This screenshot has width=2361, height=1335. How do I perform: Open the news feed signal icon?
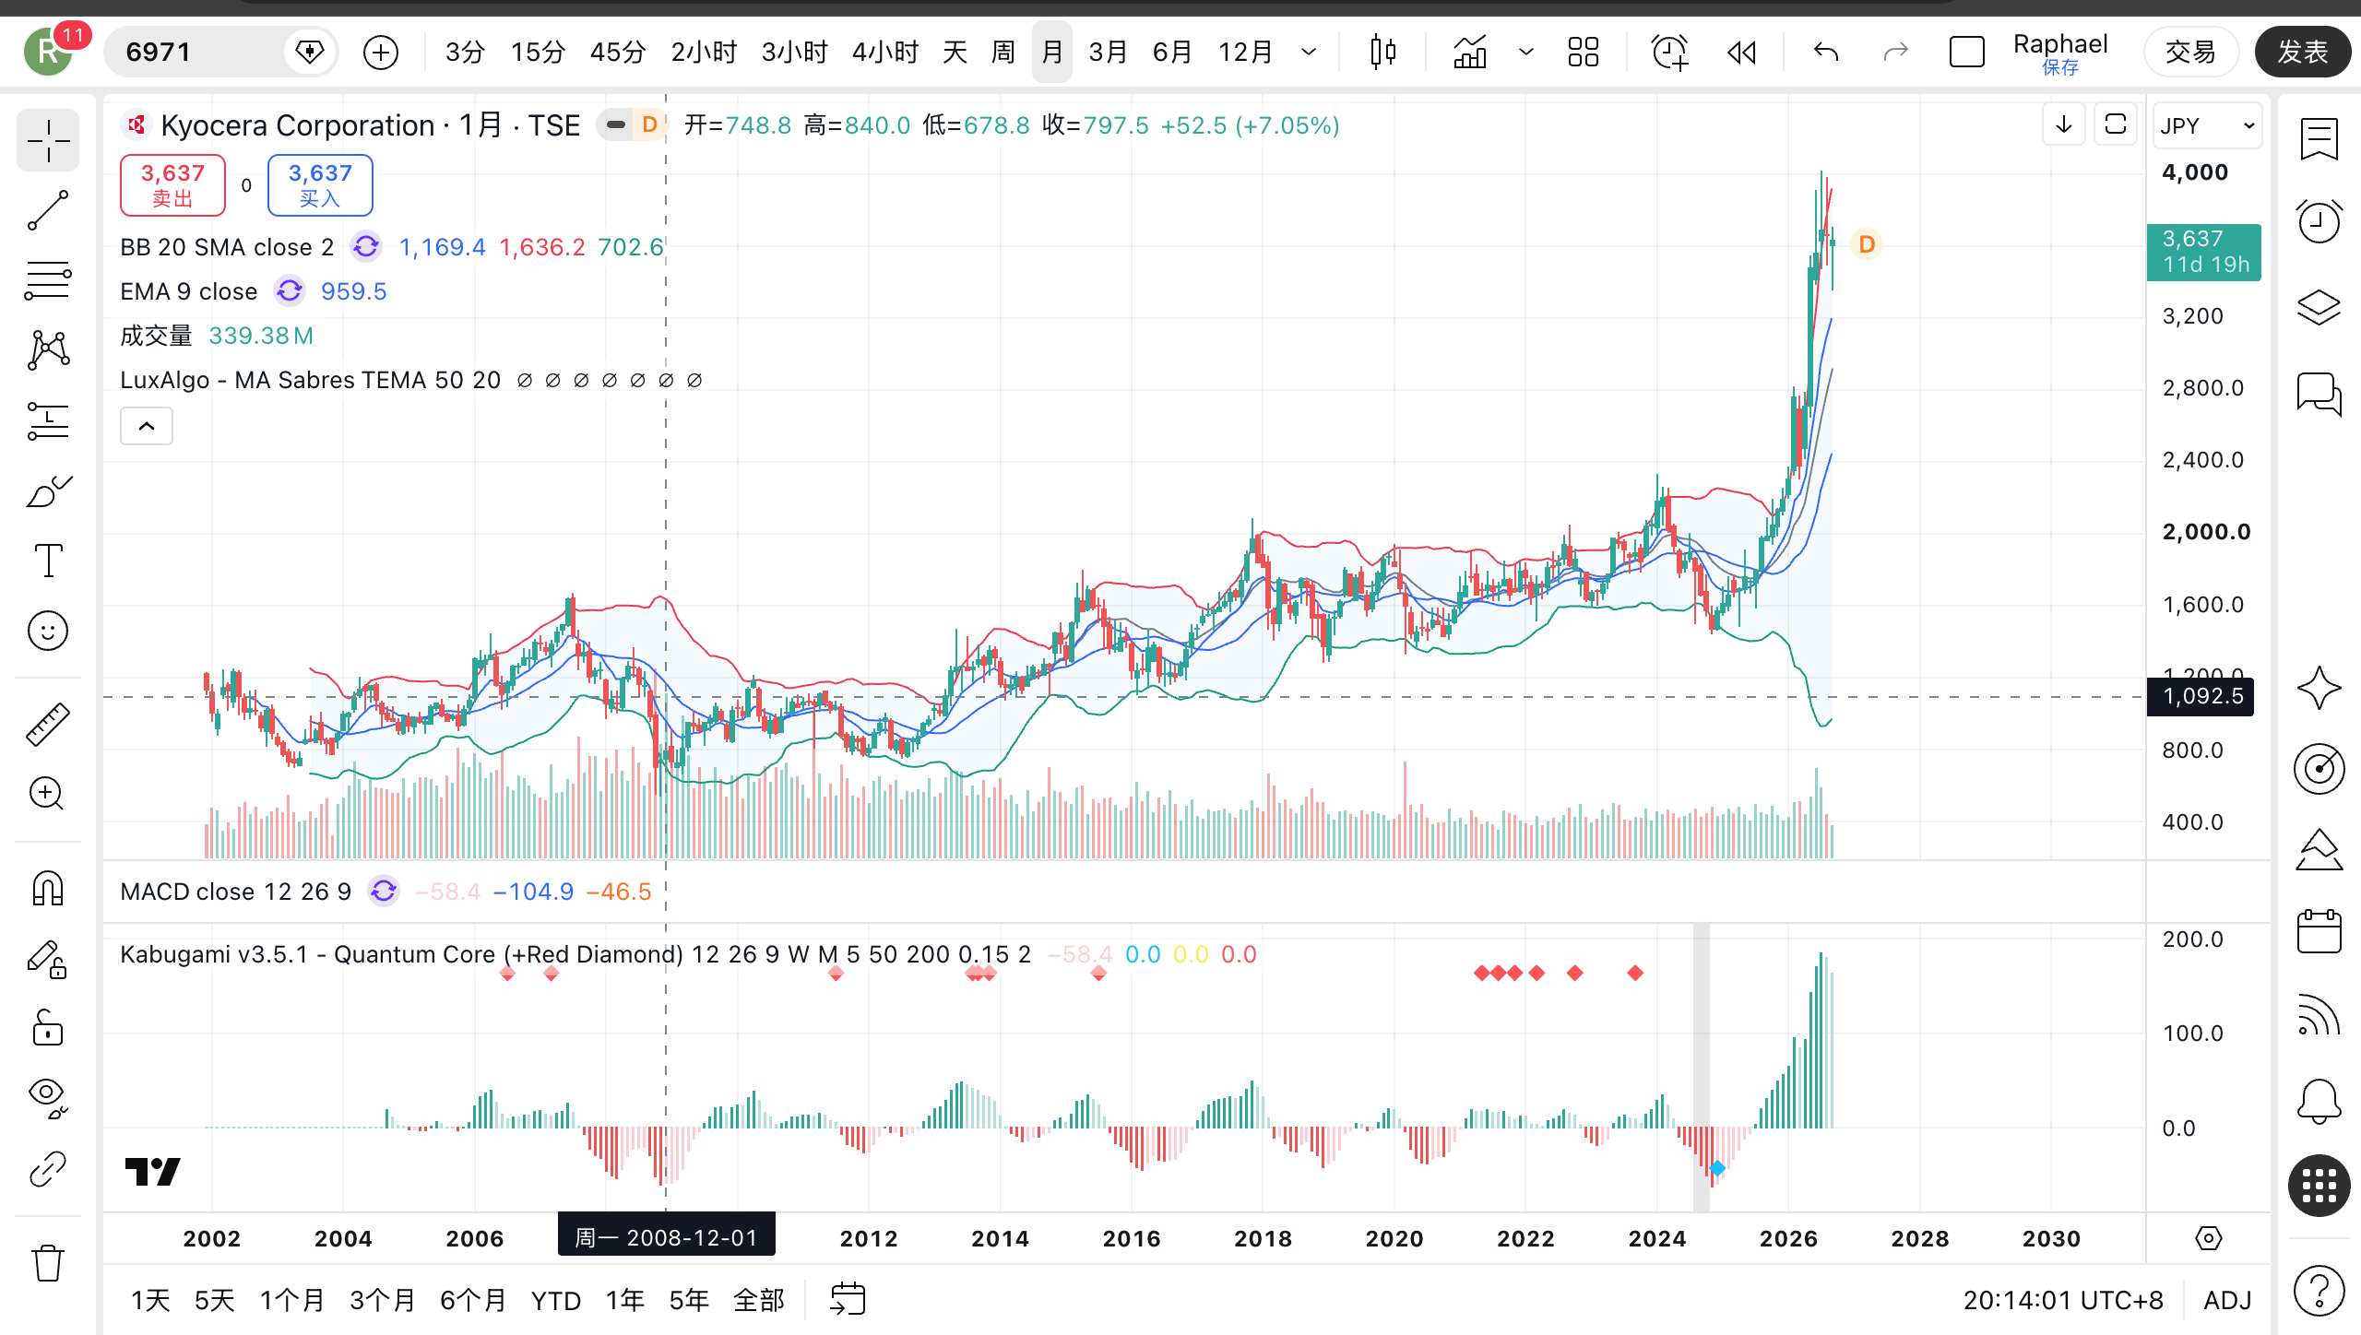2319,1014
